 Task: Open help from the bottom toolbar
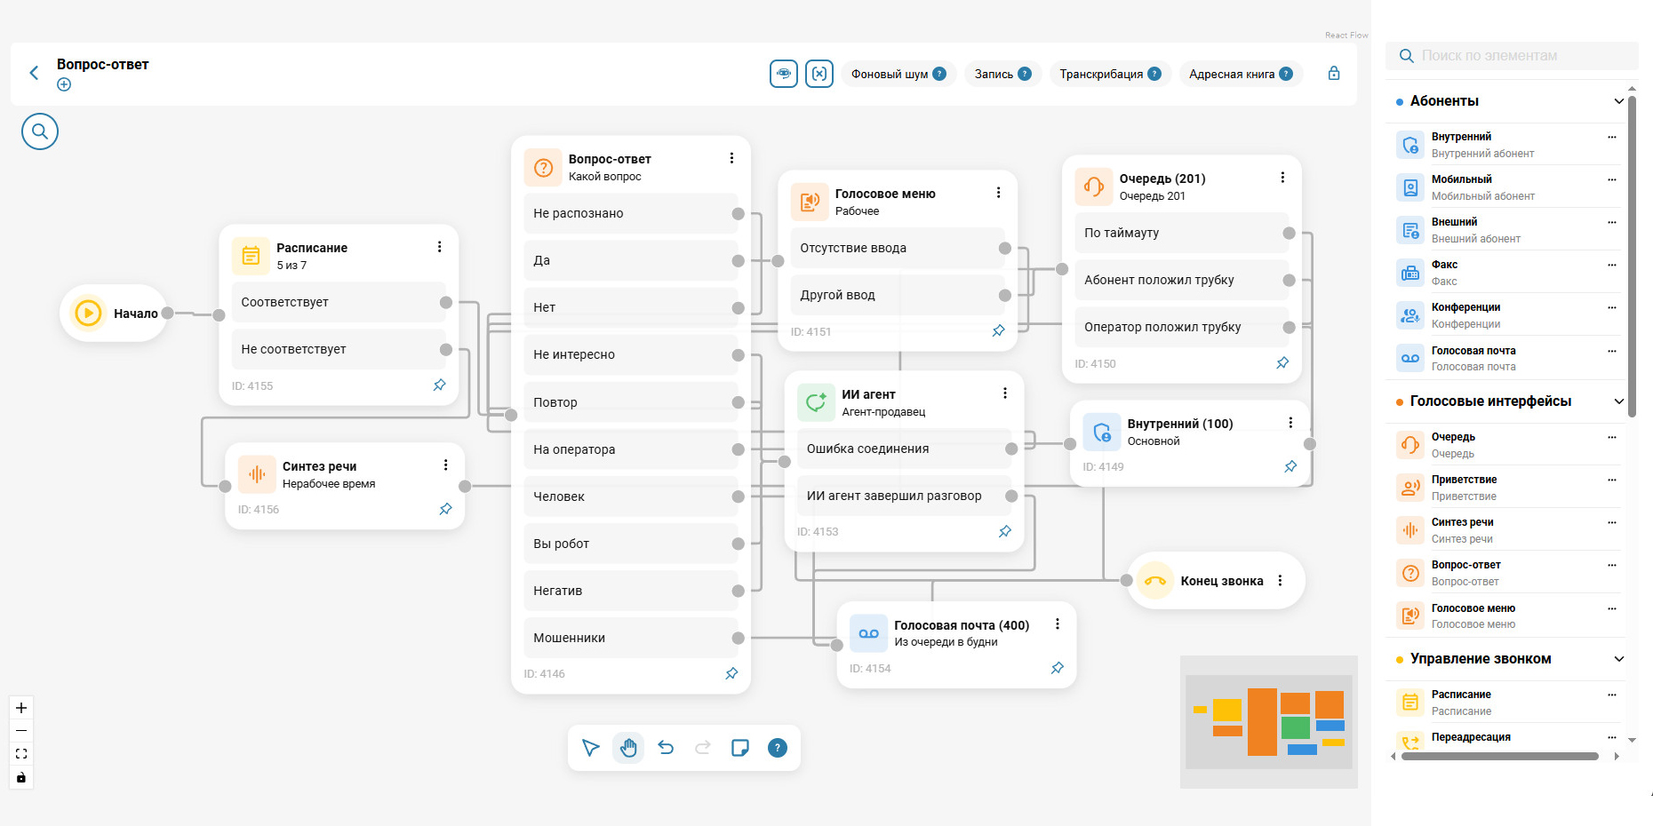coord(777,748)
